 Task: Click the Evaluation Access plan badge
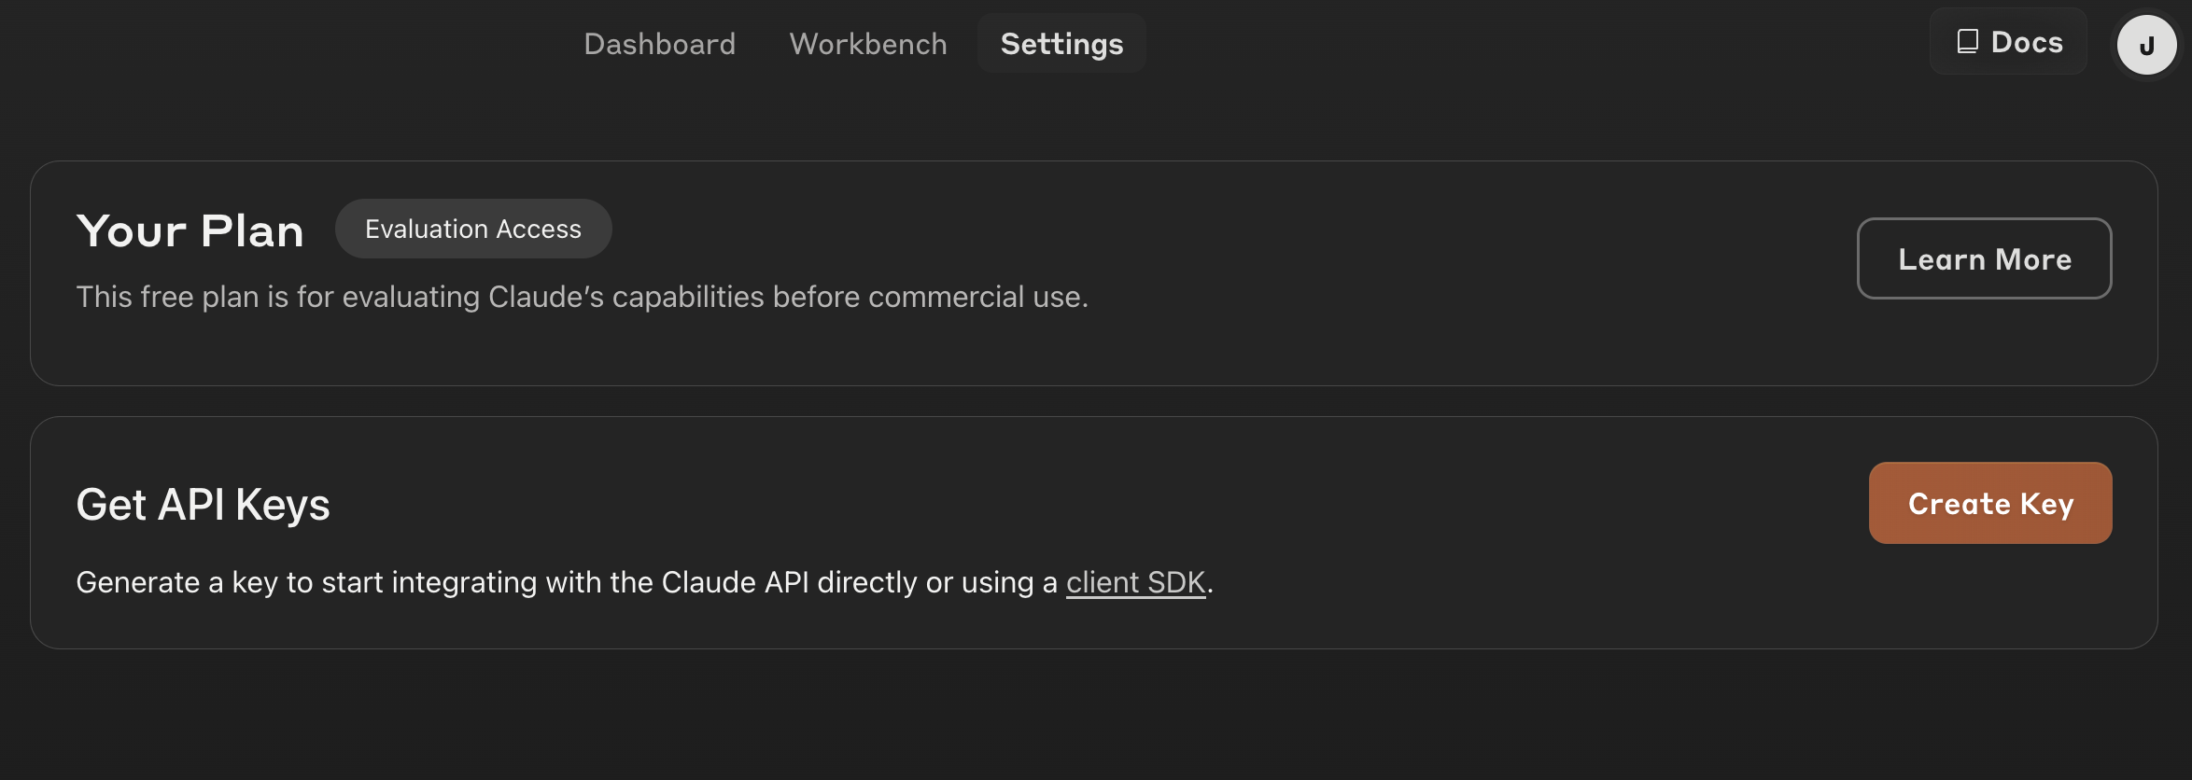click(x=473, y=229)
